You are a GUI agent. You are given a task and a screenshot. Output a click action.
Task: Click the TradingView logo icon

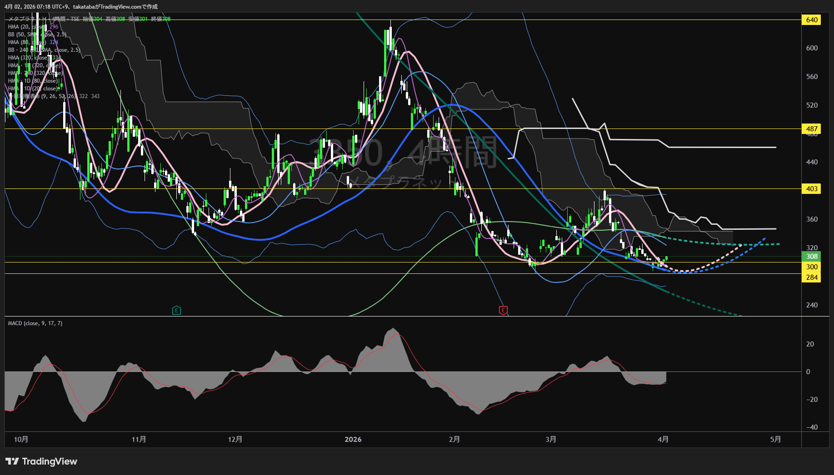pyautogui.click(x=12, y=461)
